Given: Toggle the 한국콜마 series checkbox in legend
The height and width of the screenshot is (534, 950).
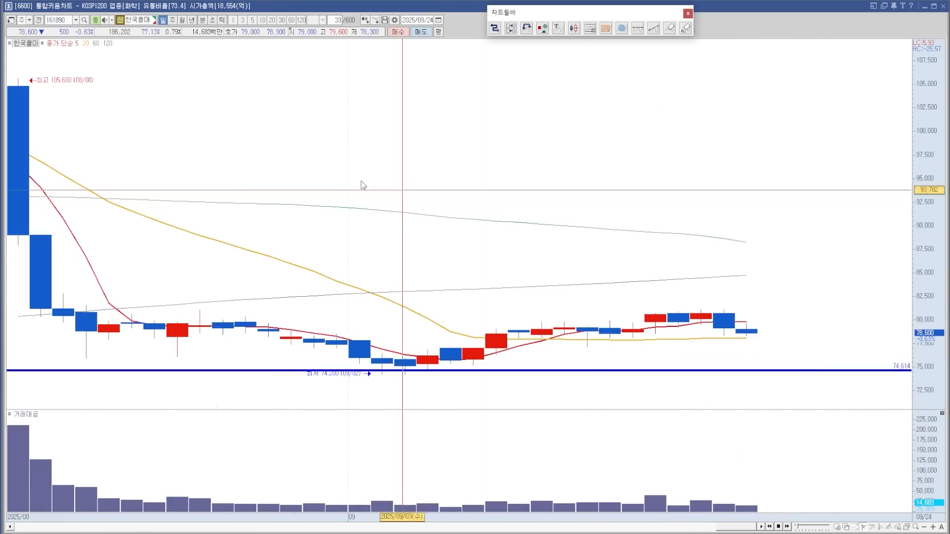Looking at the screenshot, I should click(9, 44).
